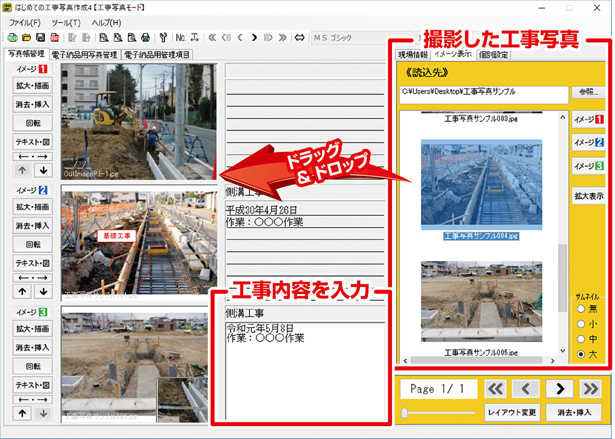Click scroll-up arrow of thumbnail list
The height and width of the screenshot is (439, 615).
[x=562, y=116]
